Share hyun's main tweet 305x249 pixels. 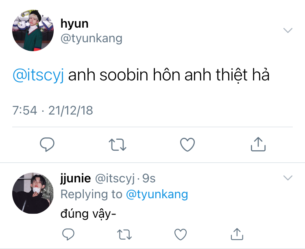pos(258,144)
